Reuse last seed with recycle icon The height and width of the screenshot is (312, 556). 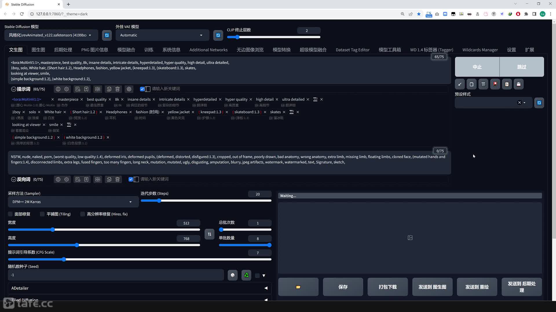click(x=246, y=275)
